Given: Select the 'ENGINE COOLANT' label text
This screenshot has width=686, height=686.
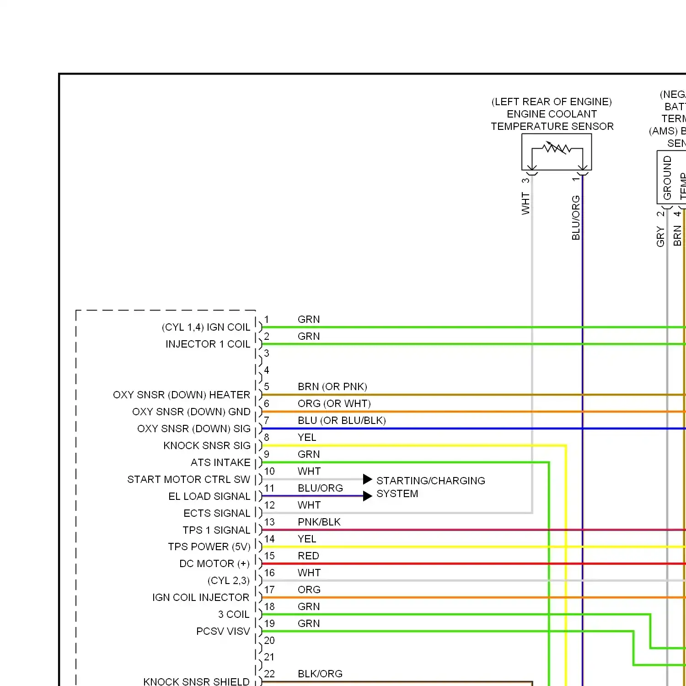Looking at the screenshot, I should coord(552,114).
